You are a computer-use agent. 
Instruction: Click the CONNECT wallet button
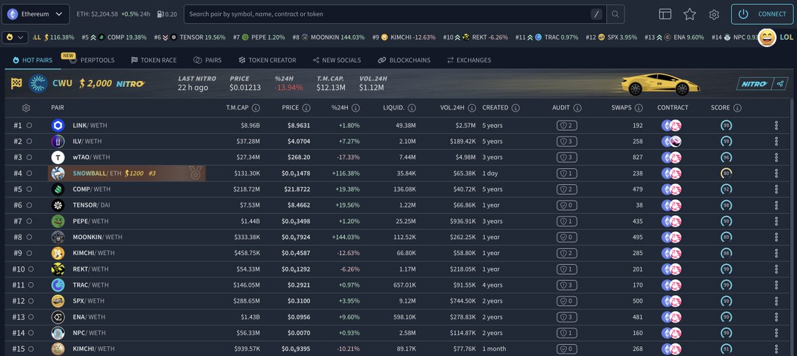[764, 14]
